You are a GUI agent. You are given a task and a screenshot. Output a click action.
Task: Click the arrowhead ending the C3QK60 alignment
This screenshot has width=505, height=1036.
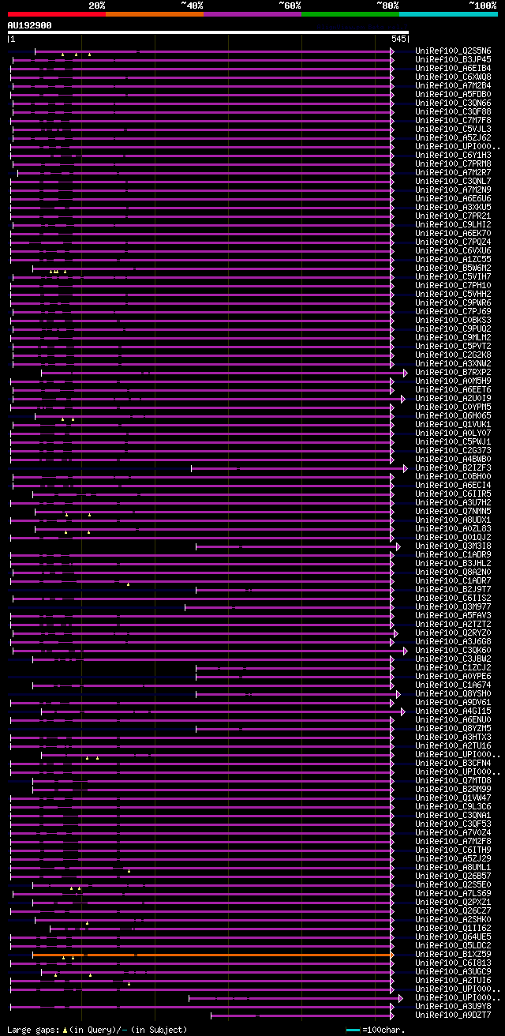(x=406, y=651)
